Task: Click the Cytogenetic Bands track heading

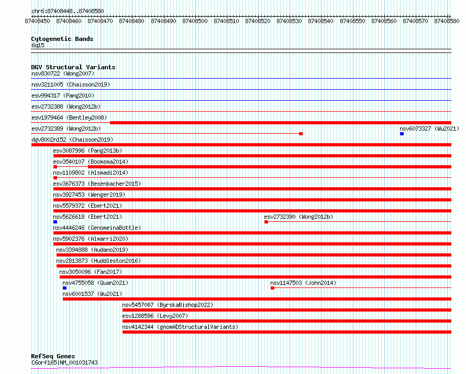Action: point(62,39)
